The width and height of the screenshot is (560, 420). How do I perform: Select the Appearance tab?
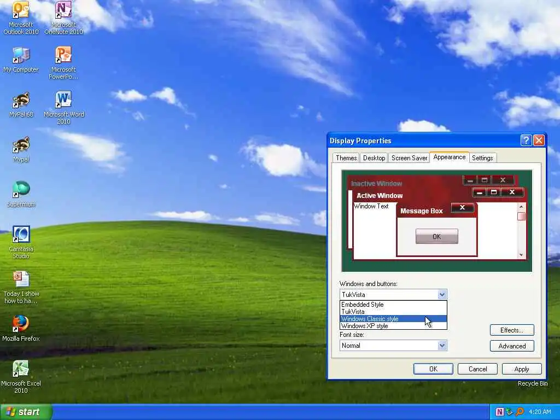click(450, 157)
